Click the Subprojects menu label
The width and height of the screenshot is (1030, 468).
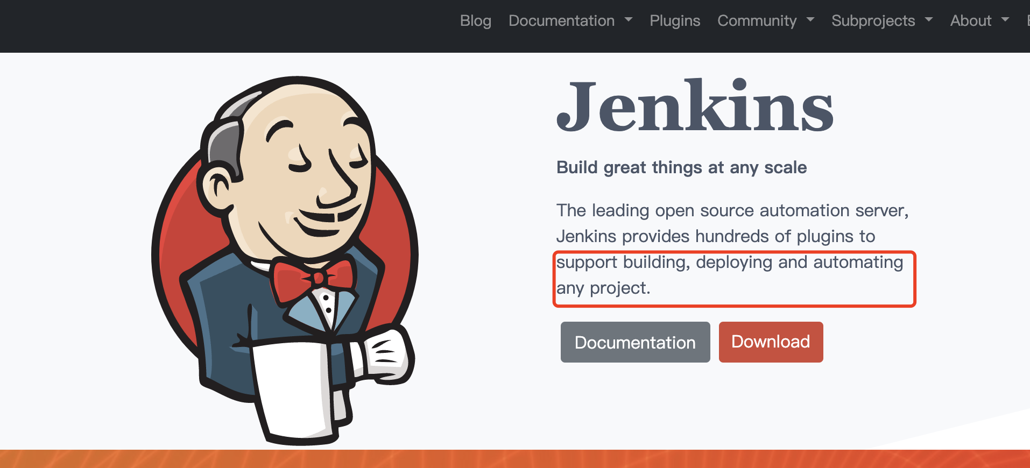(873, 21)
